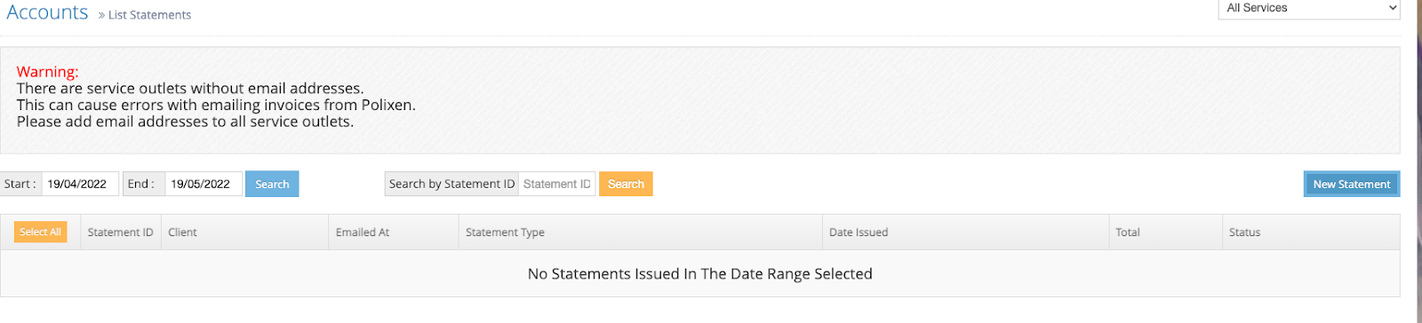Click the No Statements Issued message row

point(699,273)
